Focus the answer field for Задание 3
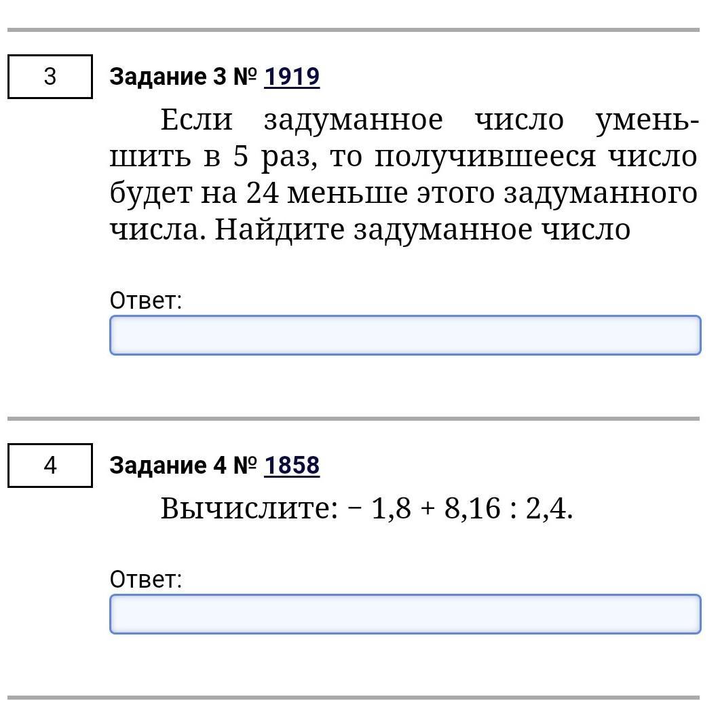 [405, 335]
